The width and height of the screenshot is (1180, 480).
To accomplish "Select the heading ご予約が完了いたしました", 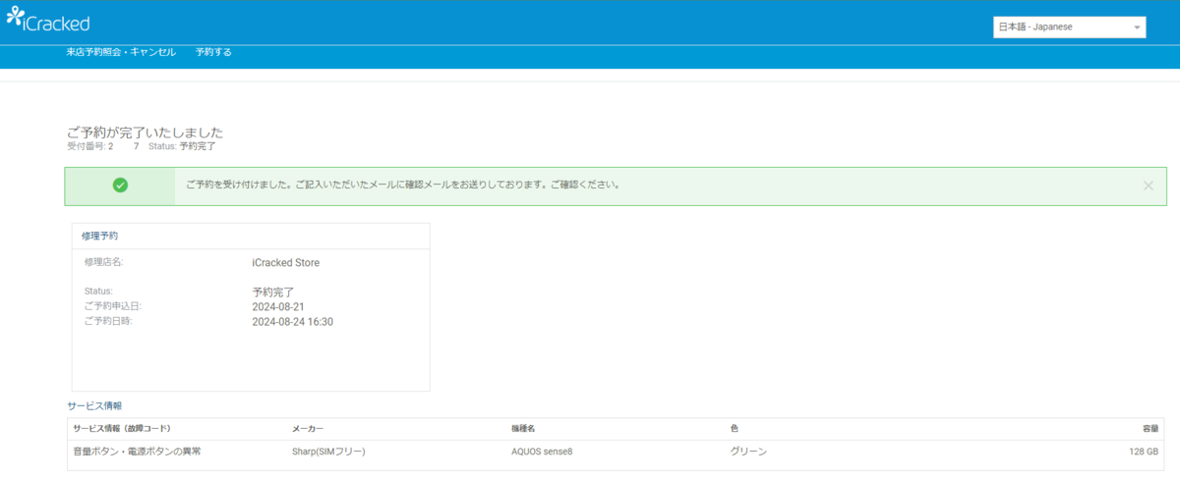I will (x=145, y=132).
